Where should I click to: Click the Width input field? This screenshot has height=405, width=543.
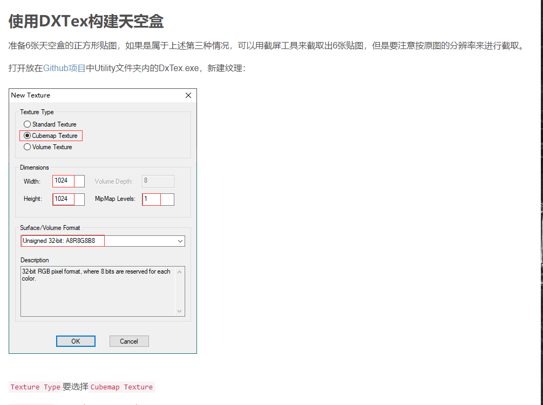(69, 181)
